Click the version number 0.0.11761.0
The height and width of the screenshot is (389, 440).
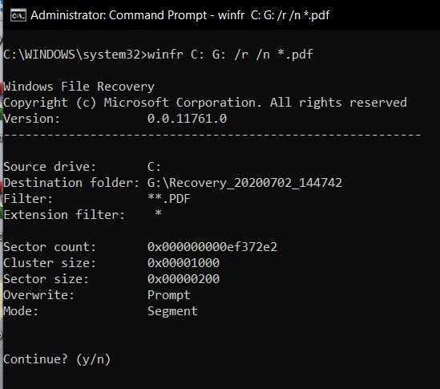[x=187, y=119]
